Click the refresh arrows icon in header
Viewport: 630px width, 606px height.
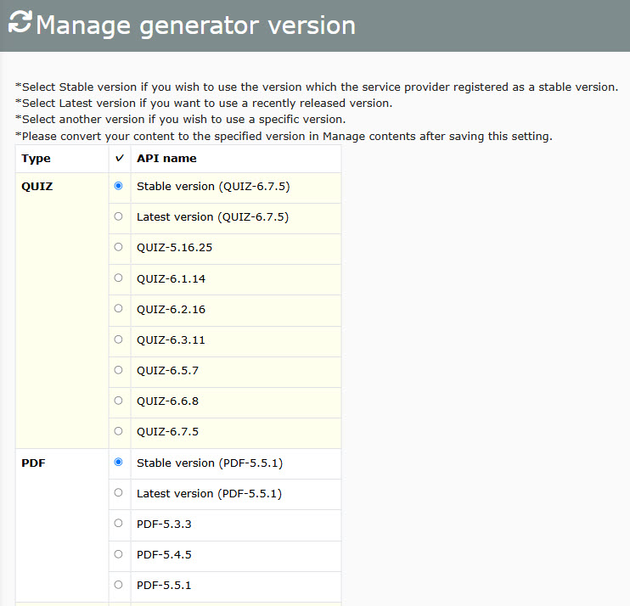tap(20, 22)
